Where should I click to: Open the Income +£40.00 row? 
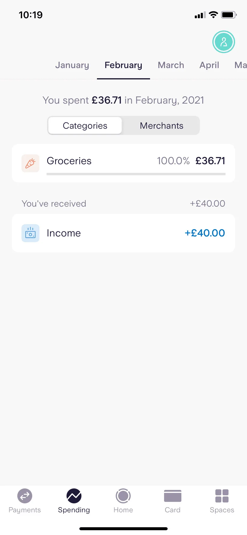pos(123,233)
